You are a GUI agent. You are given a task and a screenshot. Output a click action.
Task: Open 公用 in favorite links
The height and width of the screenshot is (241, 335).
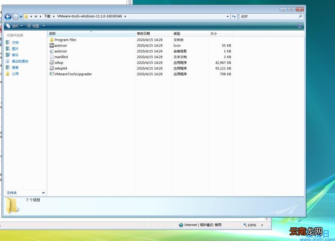click(15, 74)
